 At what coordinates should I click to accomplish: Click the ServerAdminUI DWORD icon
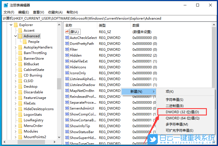coord(67,108)
